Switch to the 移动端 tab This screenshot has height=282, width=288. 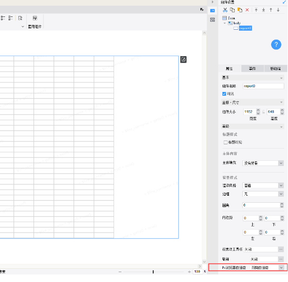pos(276,68)
